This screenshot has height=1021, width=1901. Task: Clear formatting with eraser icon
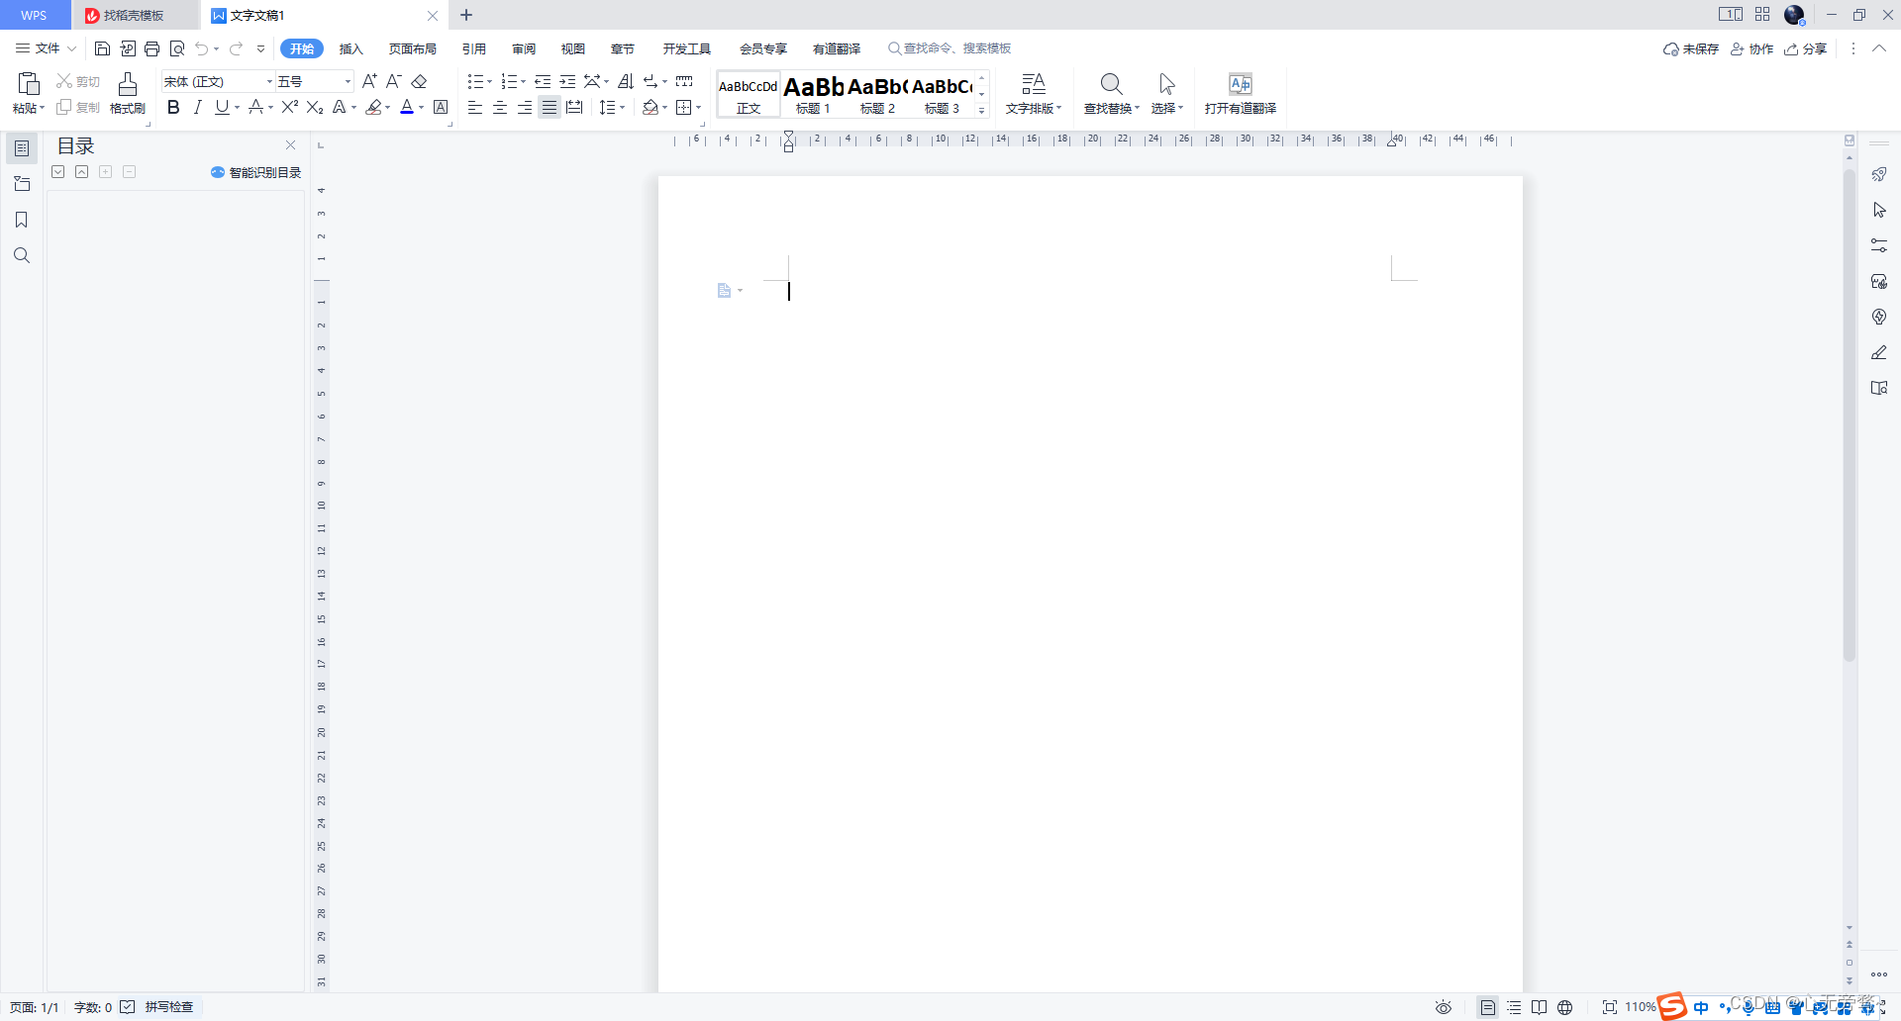tap(419, 81)
